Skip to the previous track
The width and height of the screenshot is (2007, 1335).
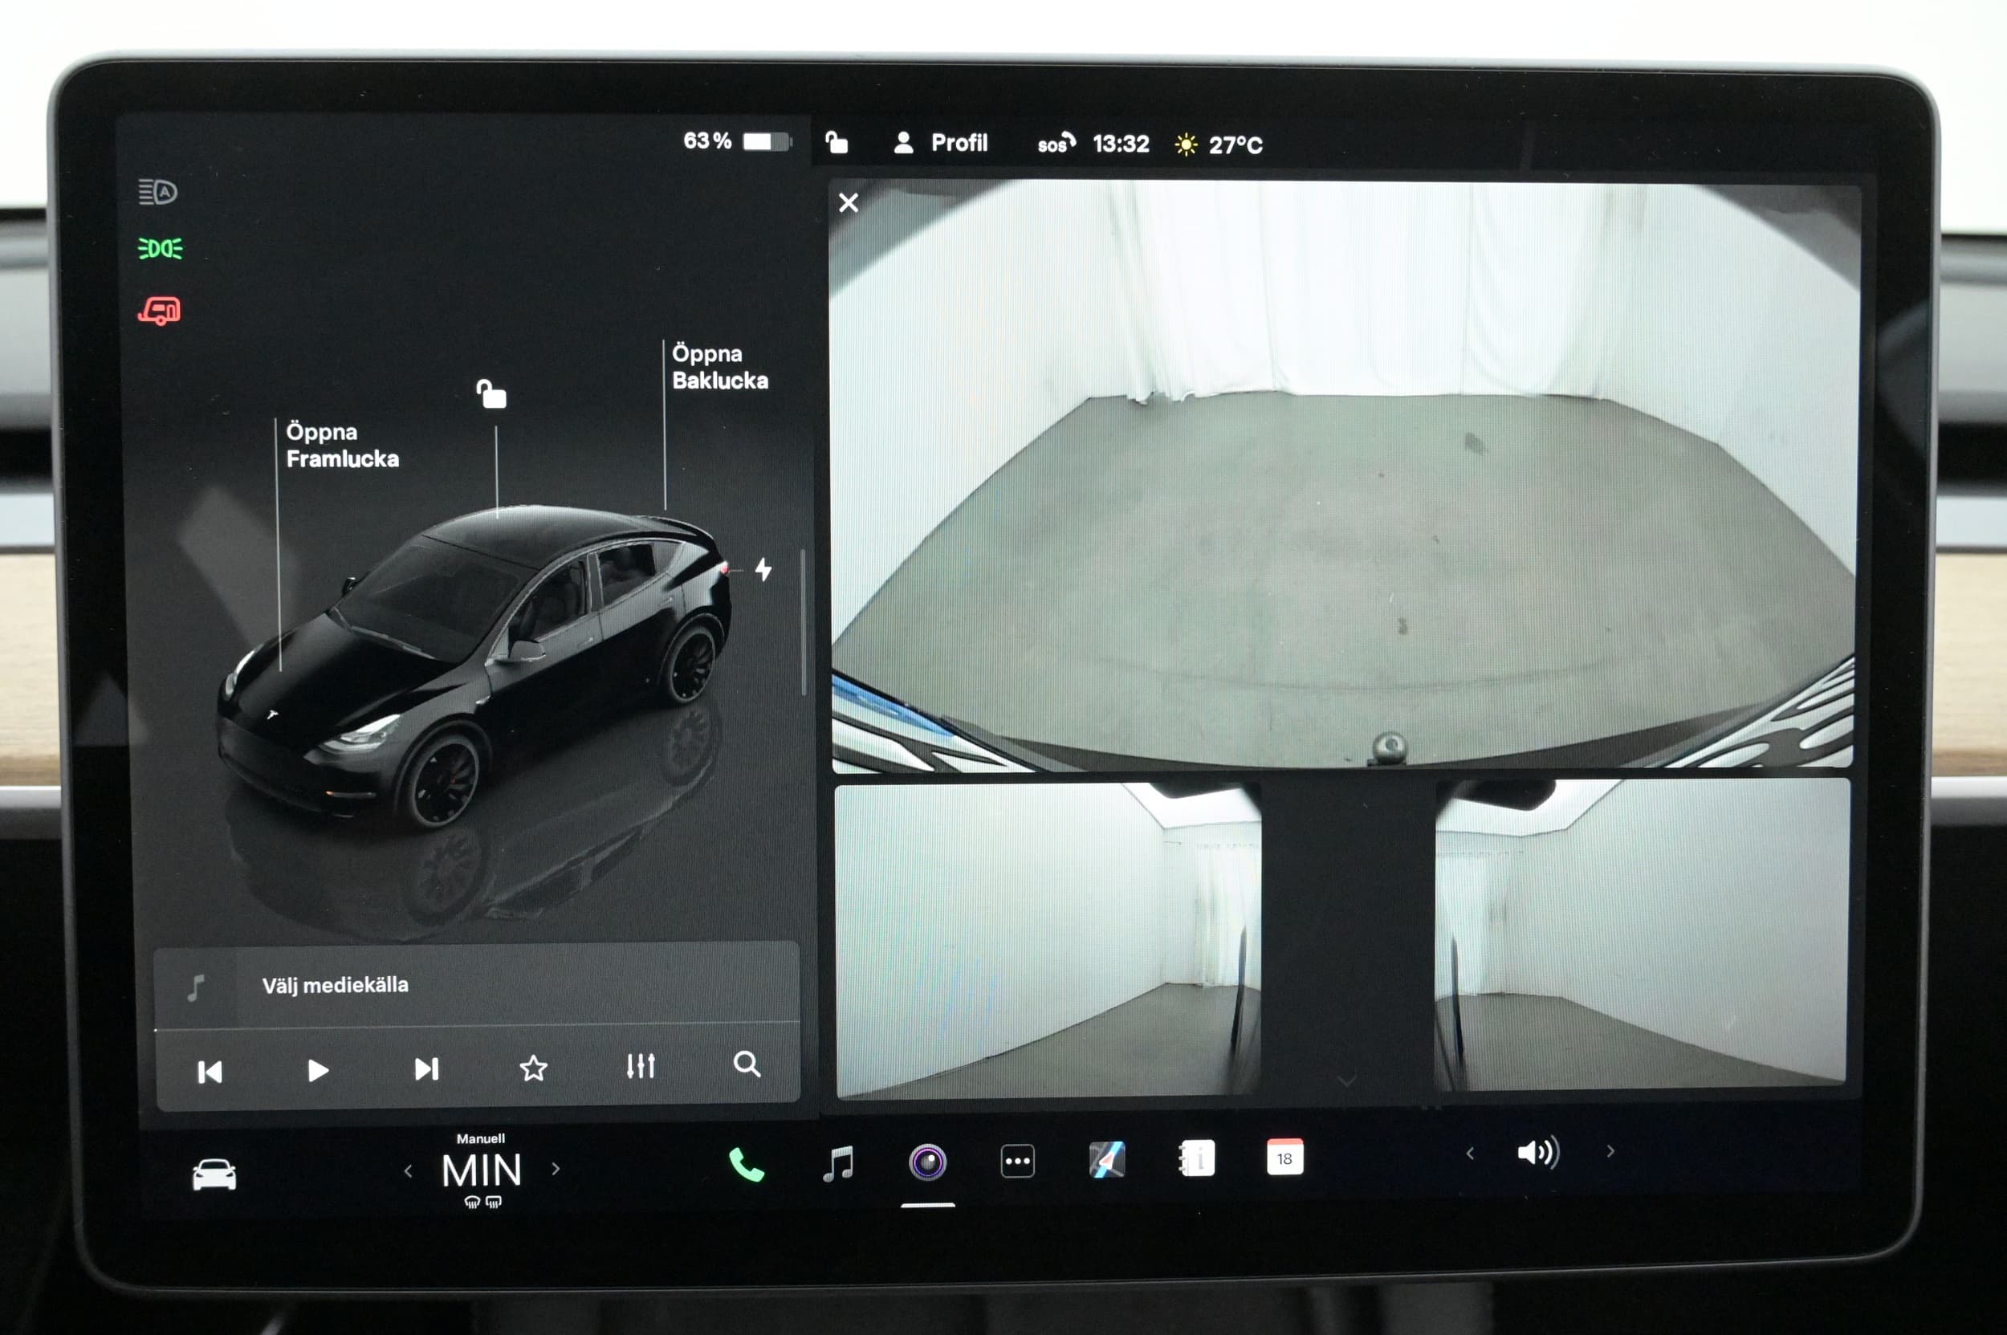pyautogui.click(x=210, y=1072)
